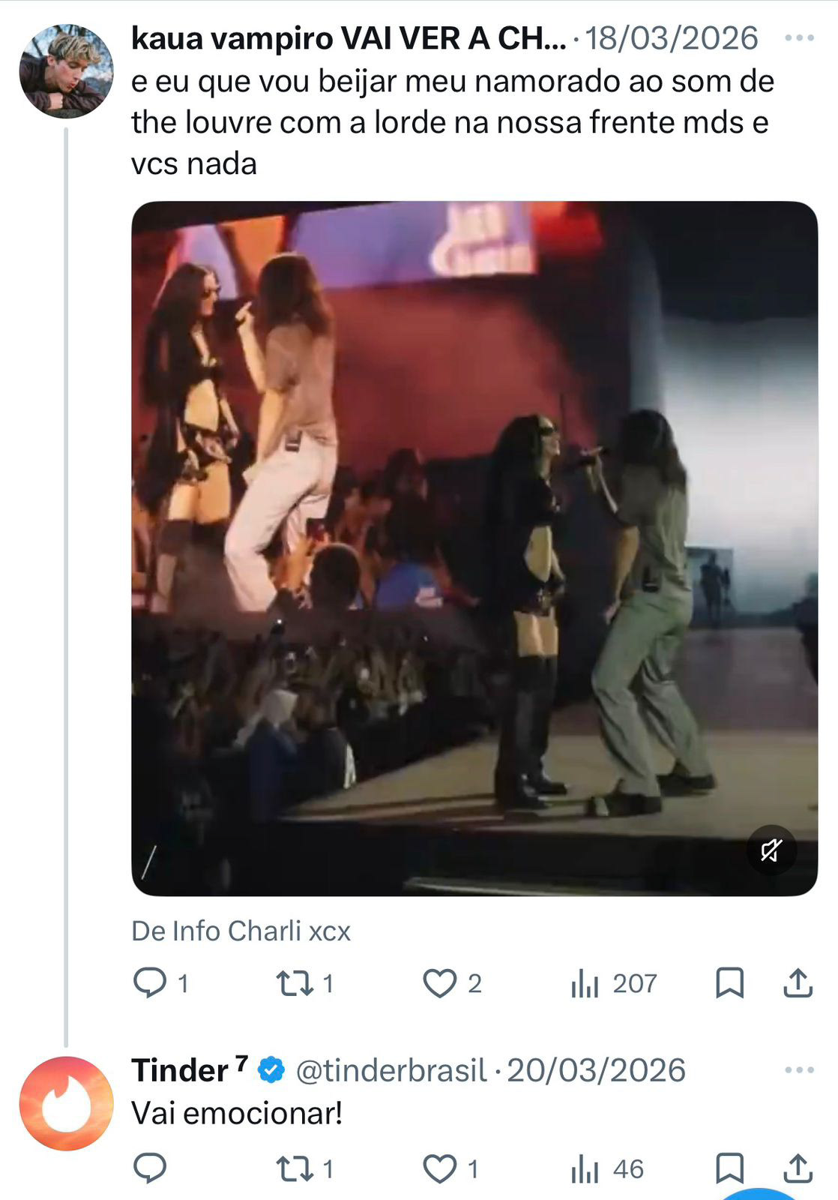Unmute the video sound
Screen dimensions: 838x1200
pos(771,850)
